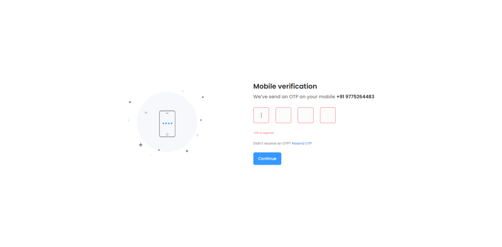Click the "We've send an OTP" subtitle text
The width and height of the screenshot is (502, 247).
point(294,97)
